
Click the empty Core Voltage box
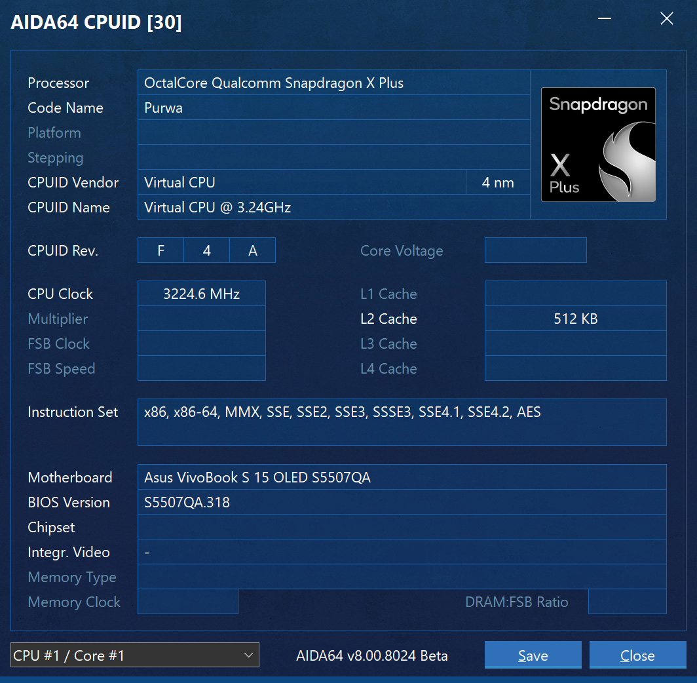535,250
